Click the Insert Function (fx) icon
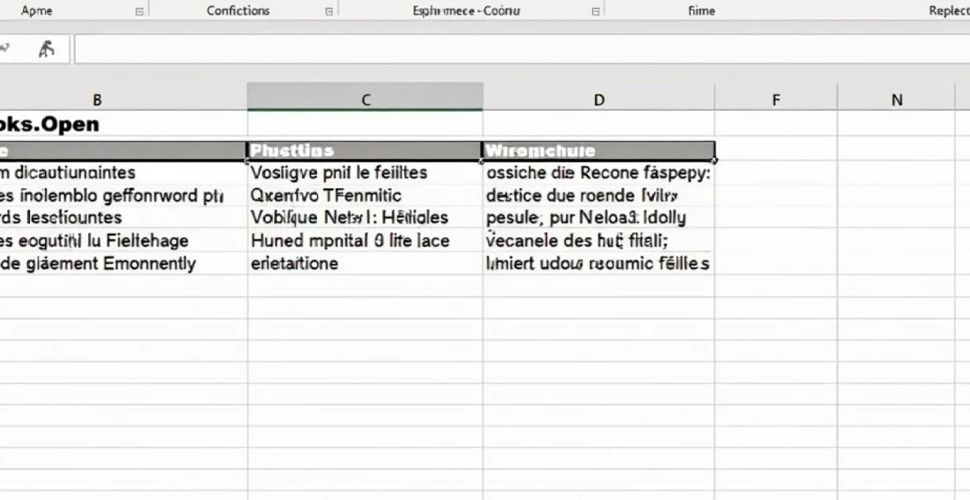Screen dimensions: 970x500 (46, 49)
